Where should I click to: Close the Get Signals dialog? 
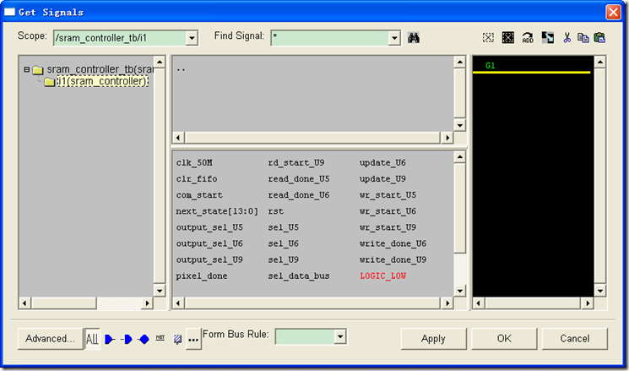[x=613, y=12]
